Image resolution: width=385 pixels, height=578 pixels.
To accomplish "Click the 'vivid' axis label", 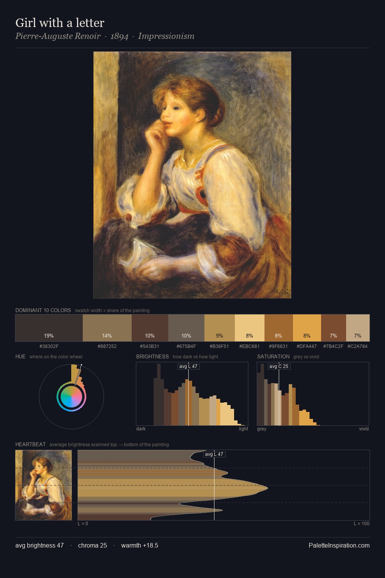I will pos(364,429).
